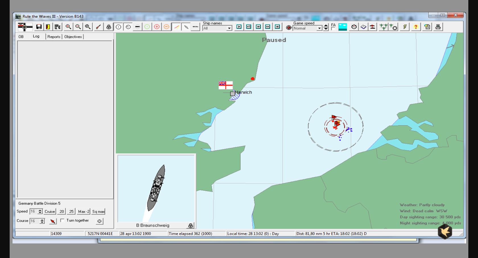Click the British ensign flag on map
478x258 pixels.
(x=226, y=85)
